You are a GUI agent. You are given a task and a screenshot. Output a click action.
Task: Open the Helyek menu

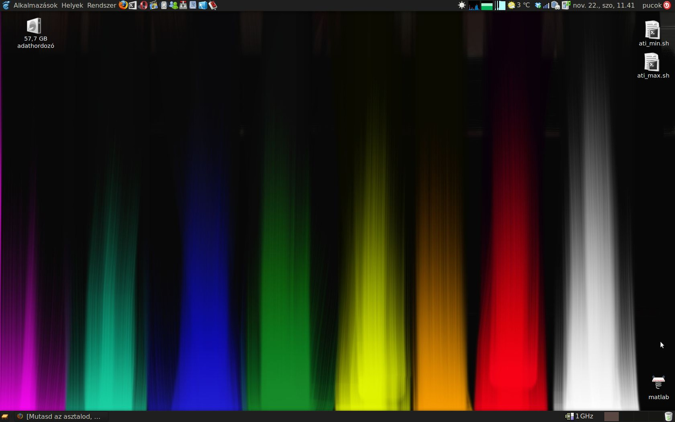point(72,5)
